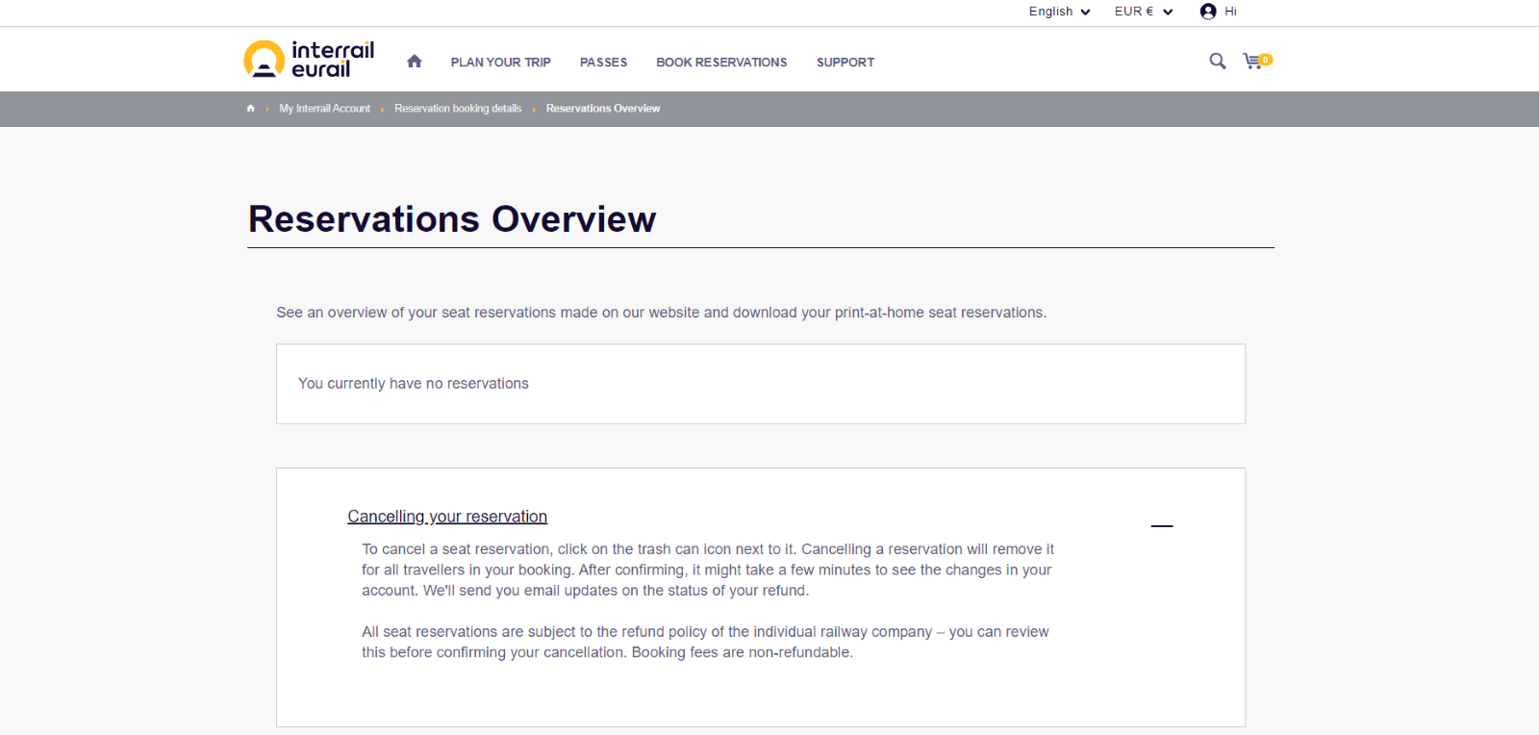Open the English language dropdown
Viewport: 1539px width, 735px height.
pos(1059,12)
